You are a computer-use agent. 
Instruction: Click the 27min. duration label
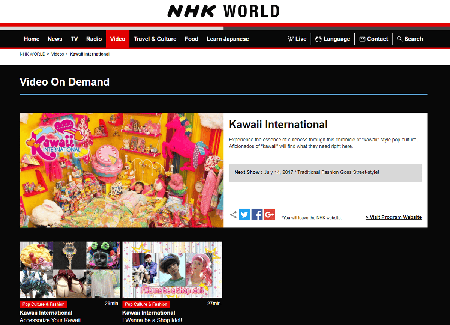pos(214,303)
